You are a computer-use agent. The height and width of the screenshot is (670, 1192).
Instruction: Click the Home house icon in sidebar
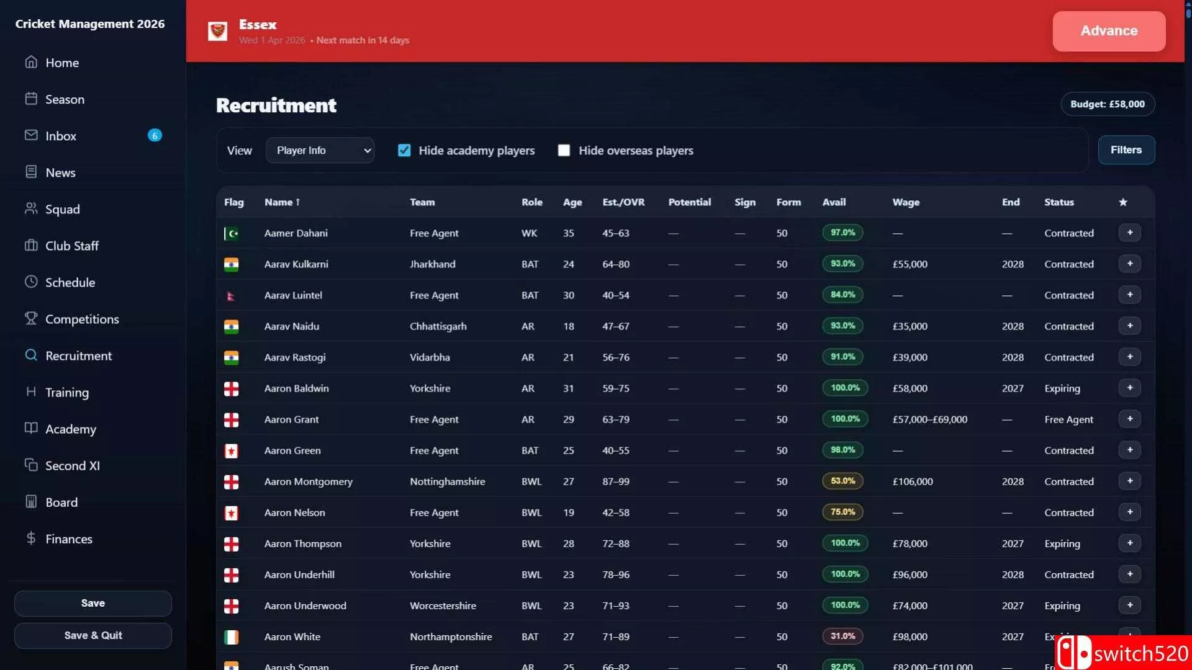[31, 62]
